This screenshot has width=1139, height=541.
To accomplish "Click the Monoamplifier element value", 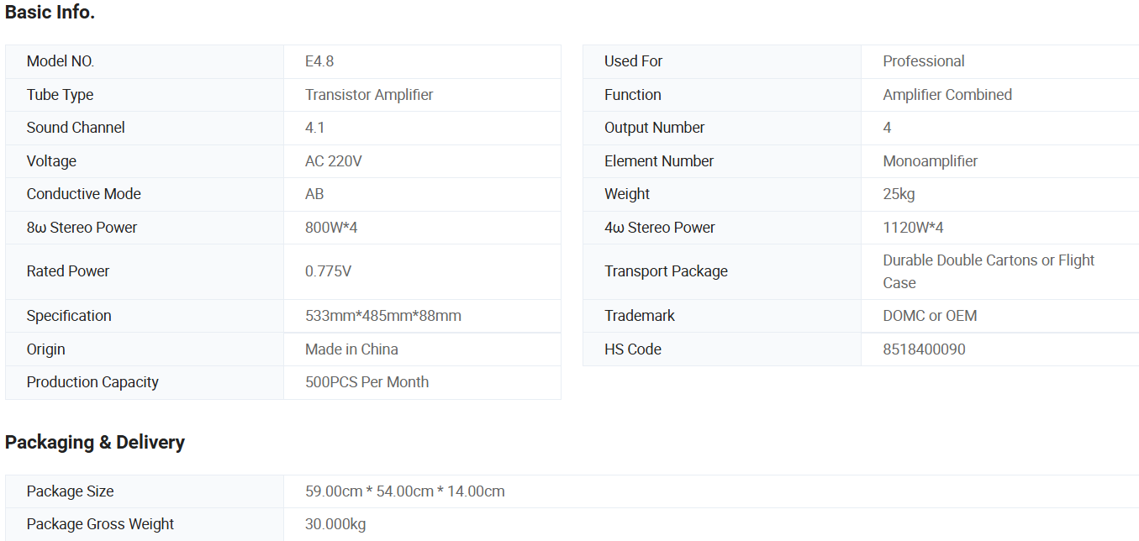I will tap(930, 161).
